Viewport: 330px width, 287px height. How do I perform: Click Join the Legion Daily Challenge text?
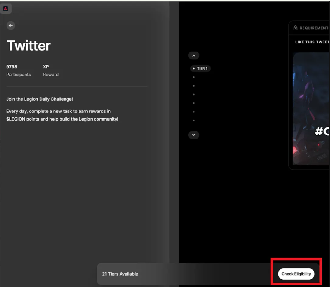[x=40, y=99]
